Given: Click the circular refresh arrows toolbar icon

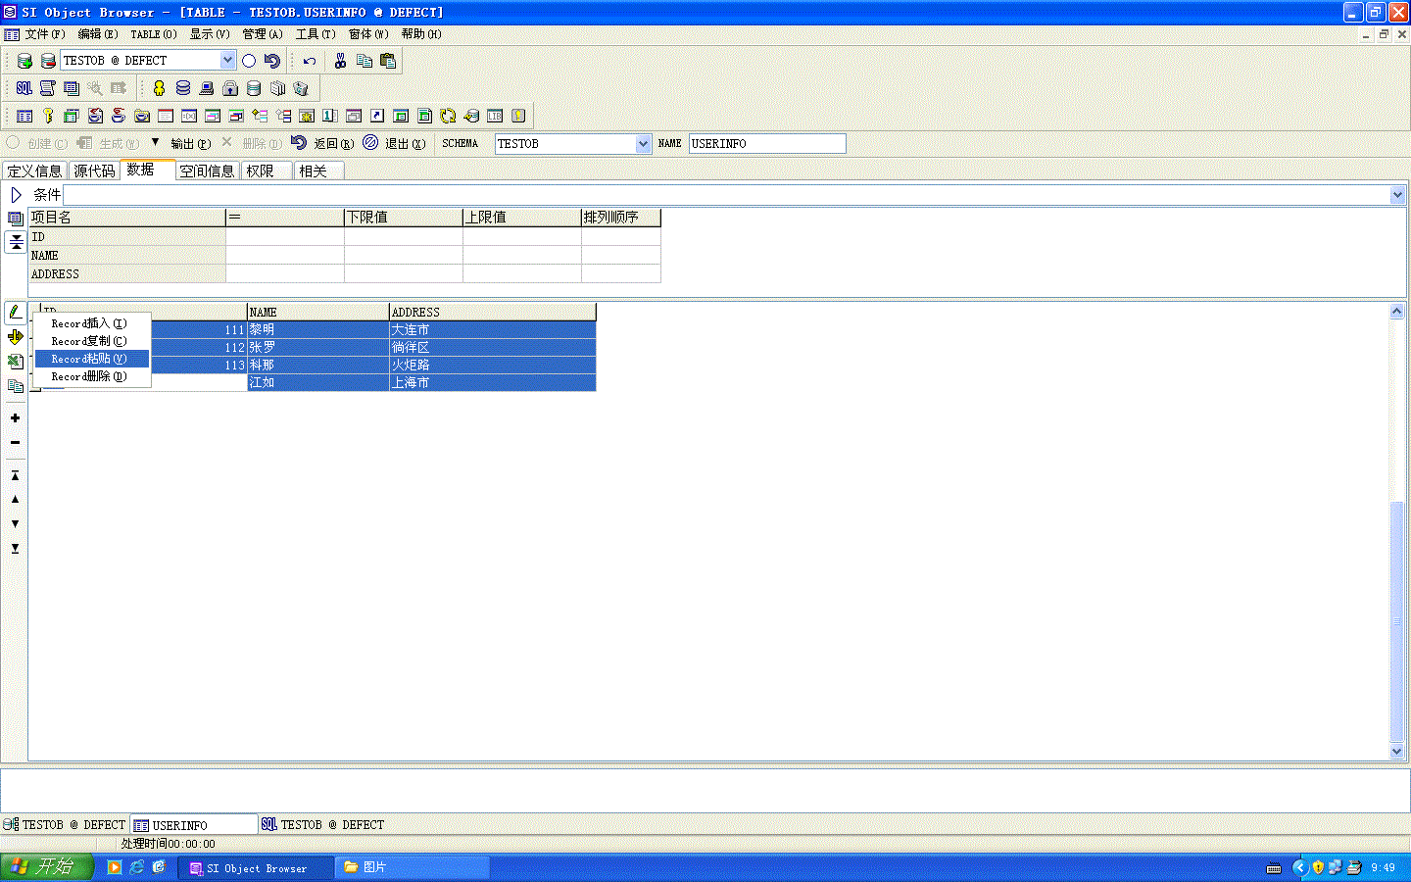Looking at the screenshot, I should [448, 116].
